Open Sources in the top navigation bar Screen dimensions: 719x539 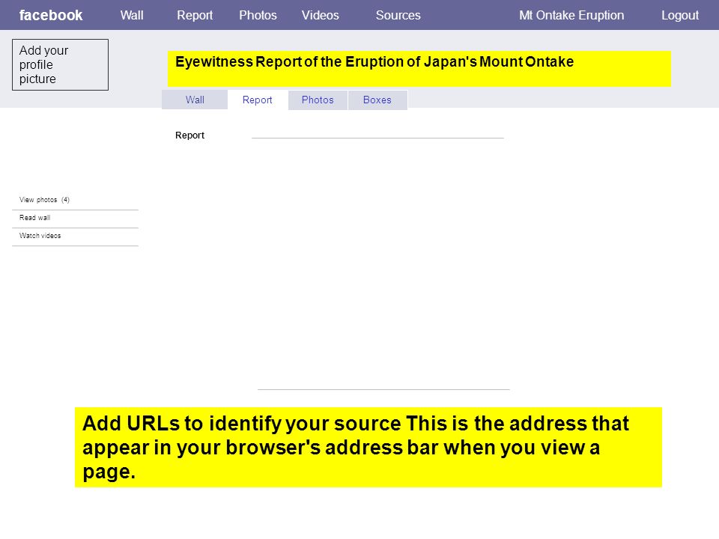click(x=398, y=15)
